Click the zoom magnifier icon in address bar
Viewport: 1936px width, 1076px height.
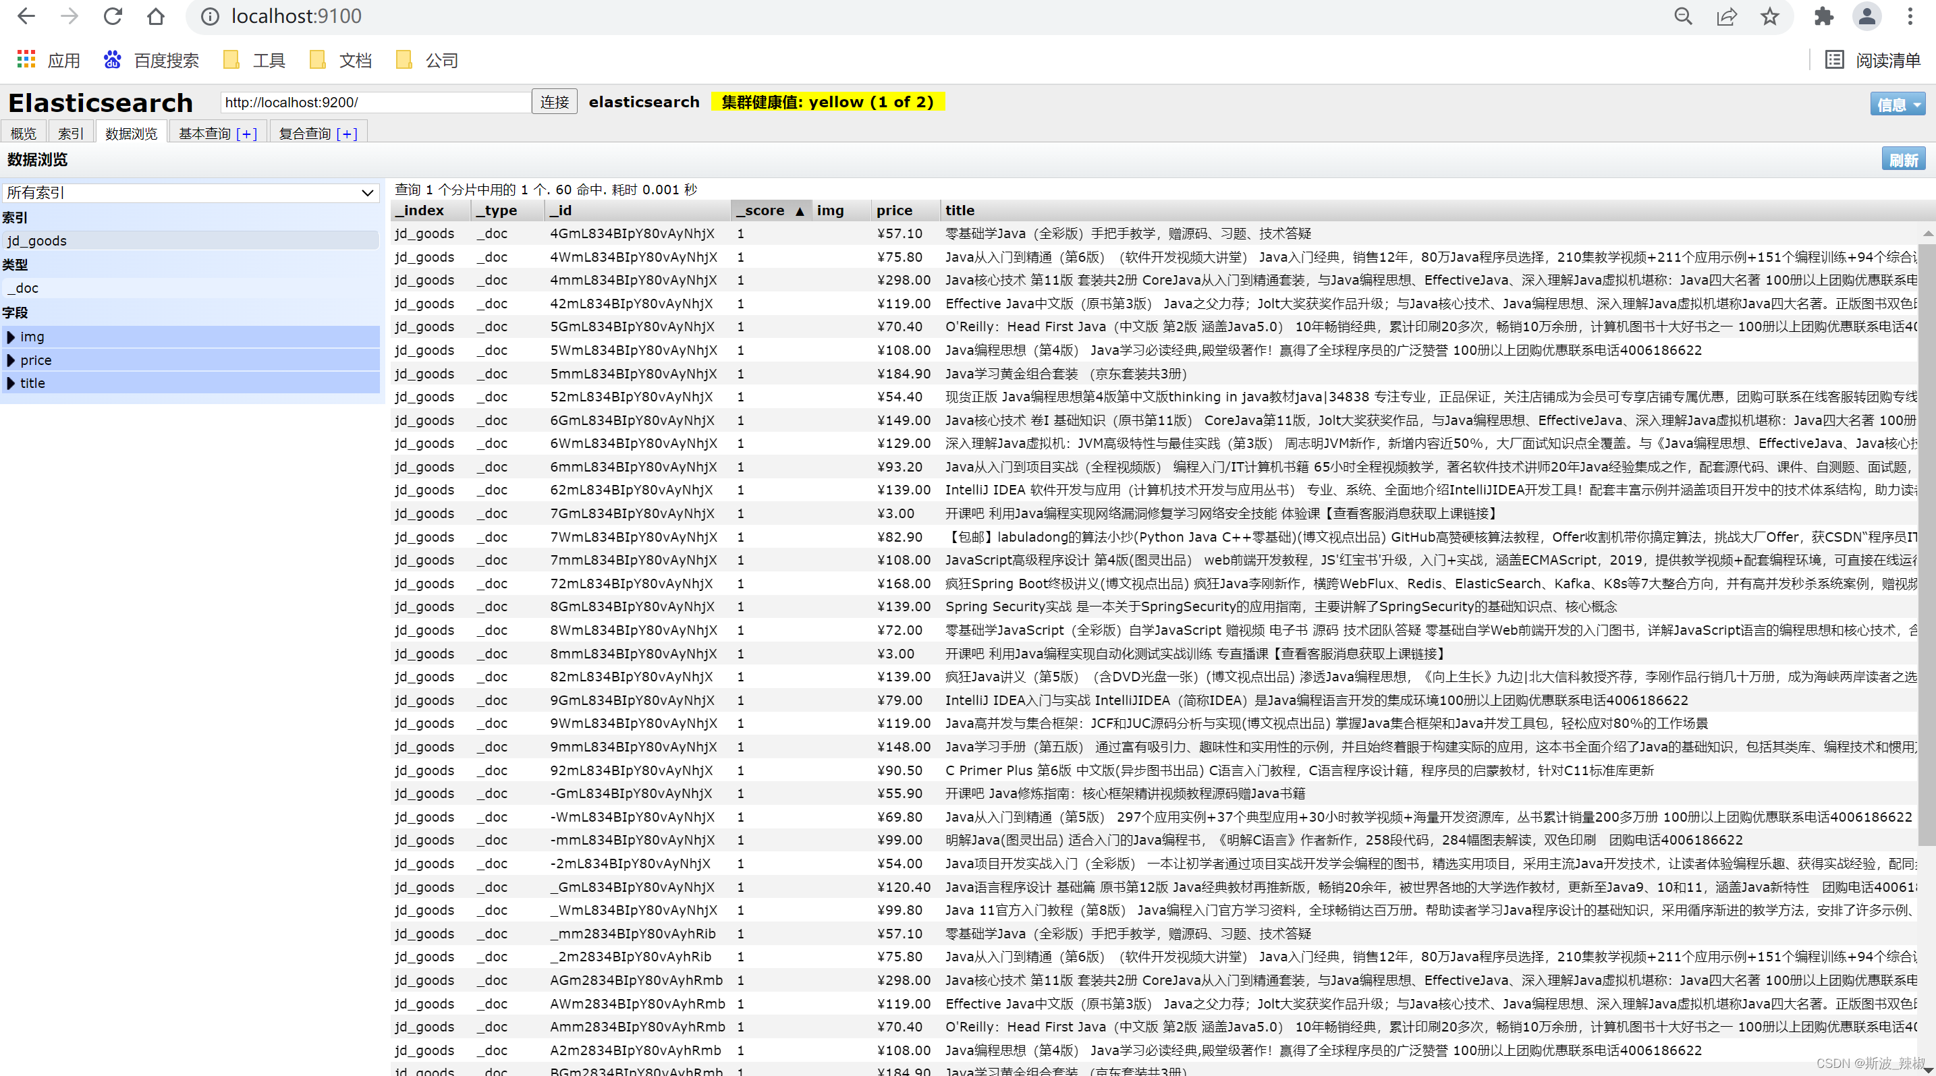[x=1684, y=17]
